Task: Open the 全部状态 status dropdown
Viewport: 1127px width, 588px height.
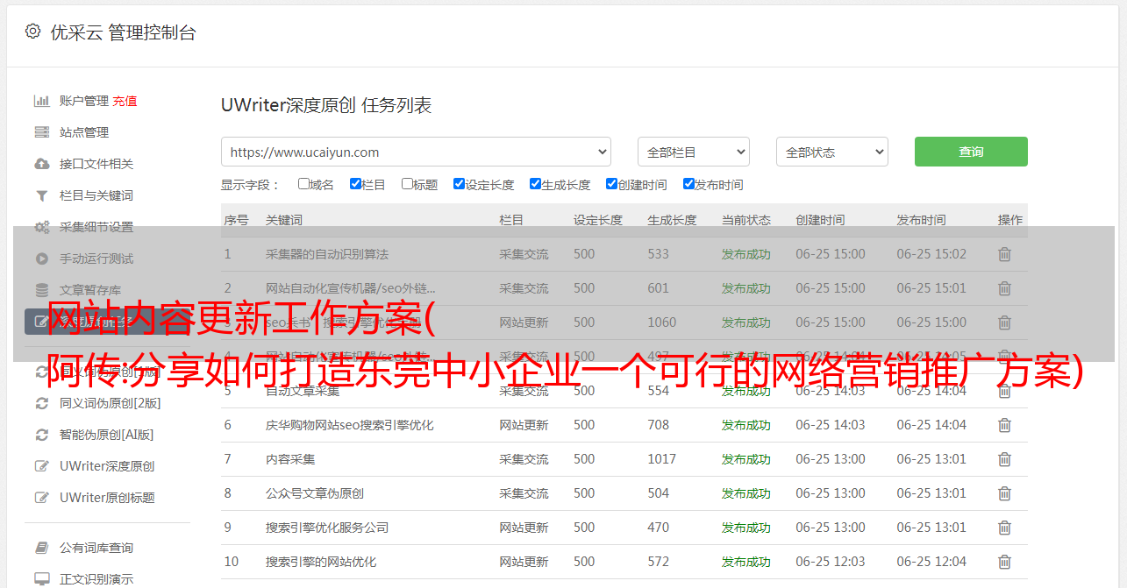Action: pos(831,152)
